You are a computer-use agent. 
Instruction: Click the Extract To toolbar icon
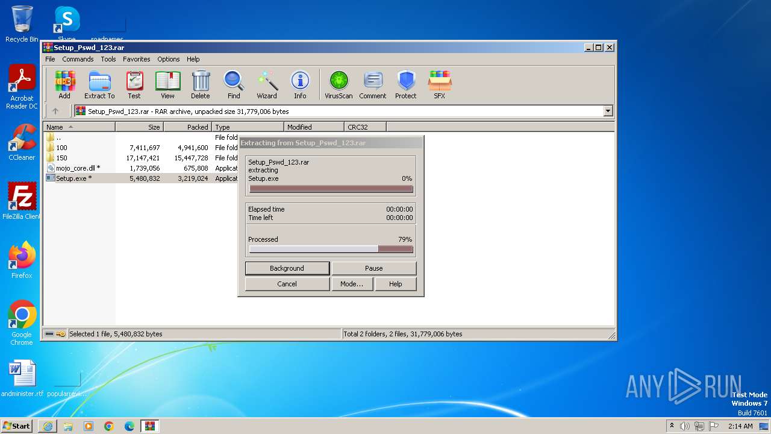tap(99, 85)
